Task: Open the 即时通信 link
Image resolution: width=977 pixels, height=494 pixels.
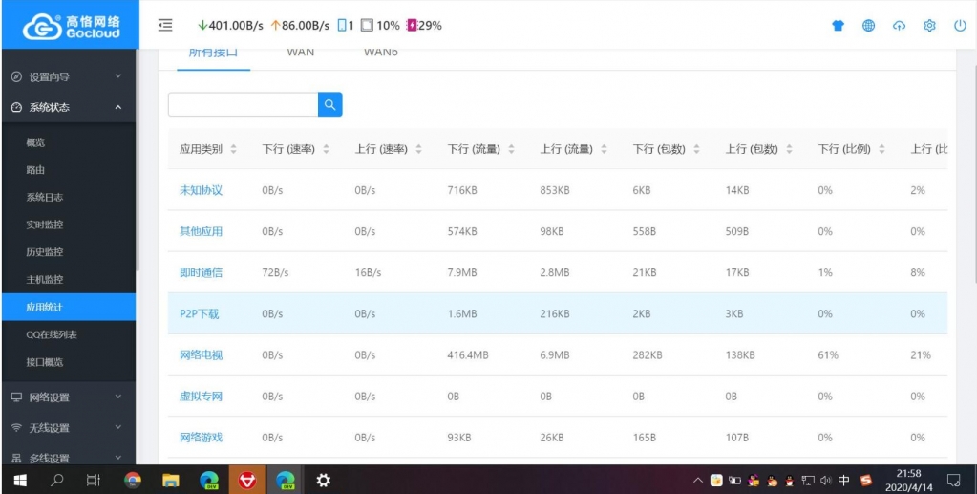Action: pos(201,272)
